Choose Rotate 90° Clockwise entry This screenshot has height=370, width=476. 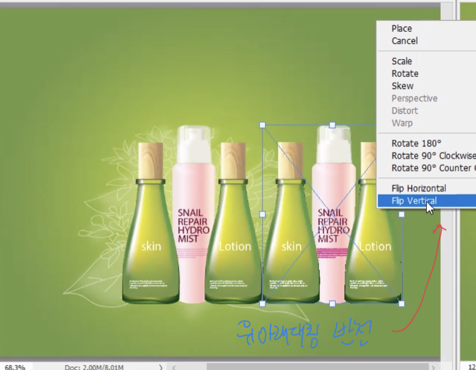pyautogui.click(x=426, y=156)
